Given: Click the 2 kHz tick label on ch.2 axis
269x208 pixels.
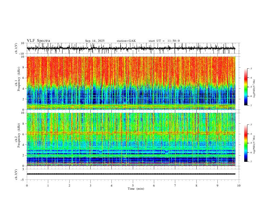Looking at the screenshot, I should [x=24, y=155].
